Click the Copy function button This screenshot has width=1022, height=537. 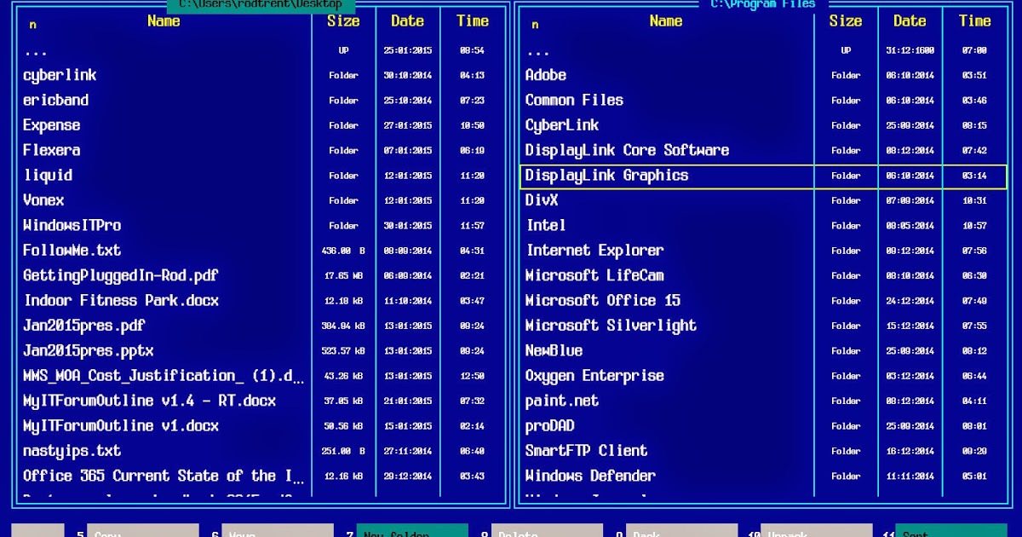pos(143,532)
